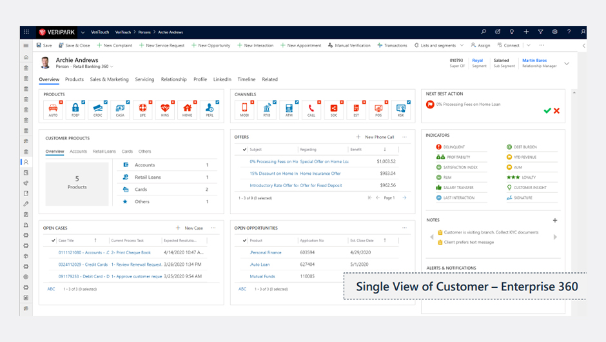Image resolution: width=606 pixels, height=342 pixels.
Task: Open the Open Cases more options ellipsis
Action: 213,228
